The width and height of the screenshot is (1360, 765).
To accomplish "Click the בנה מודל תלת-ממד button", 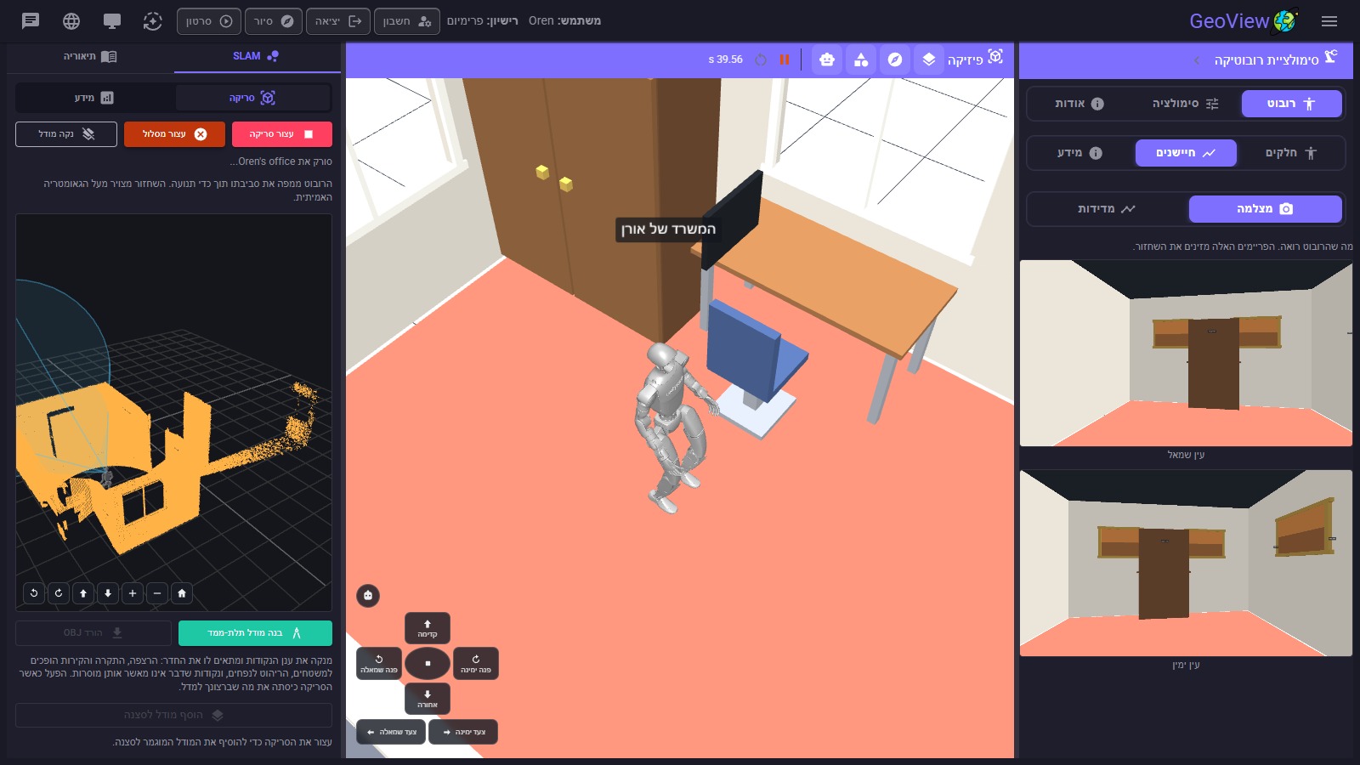I will (255, 633).
